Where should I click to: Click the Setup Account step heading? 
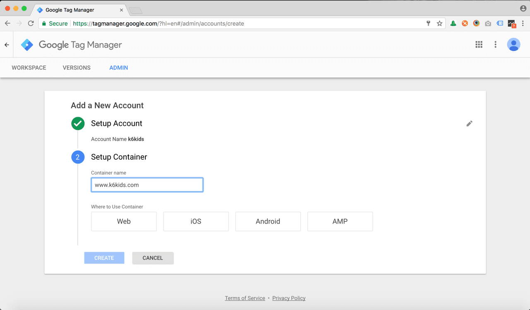tap(116, 123)
